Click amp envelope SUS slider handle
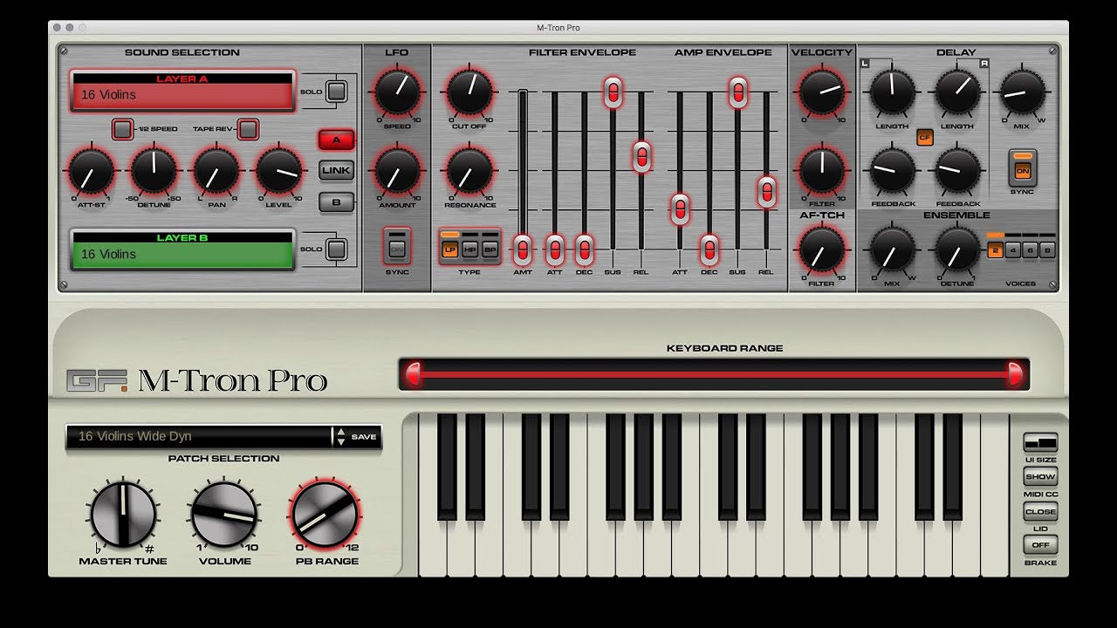 pos(738,92)
